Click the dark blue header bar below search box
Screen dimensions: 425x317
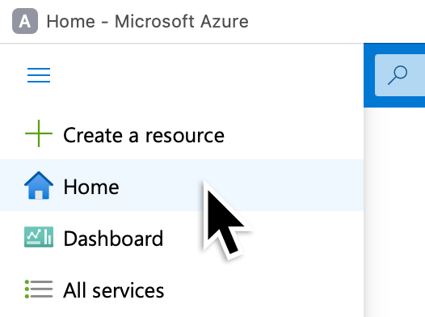pyautogui.click(x=394, y=102)
